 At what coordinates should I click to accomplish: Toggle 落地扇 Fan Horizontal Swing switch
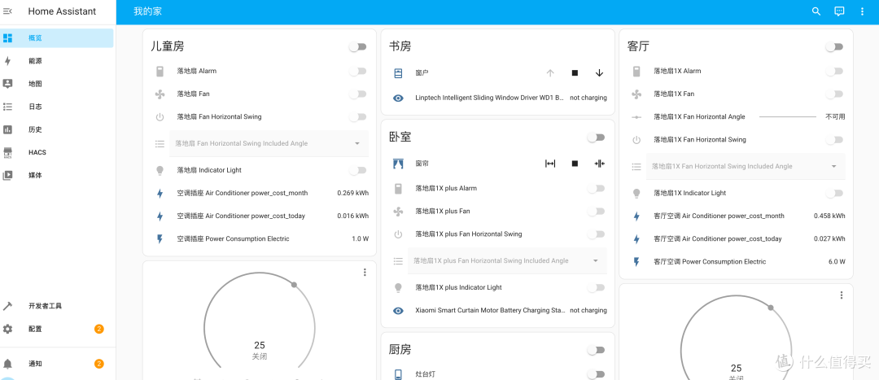point(357,117)
